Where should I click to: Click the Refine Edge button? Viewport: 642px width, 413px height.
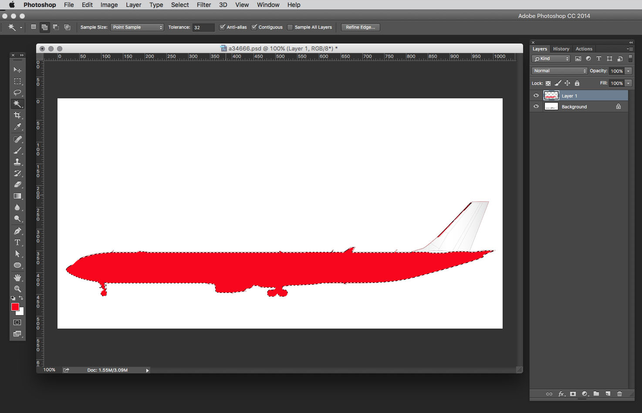[360, 27]
